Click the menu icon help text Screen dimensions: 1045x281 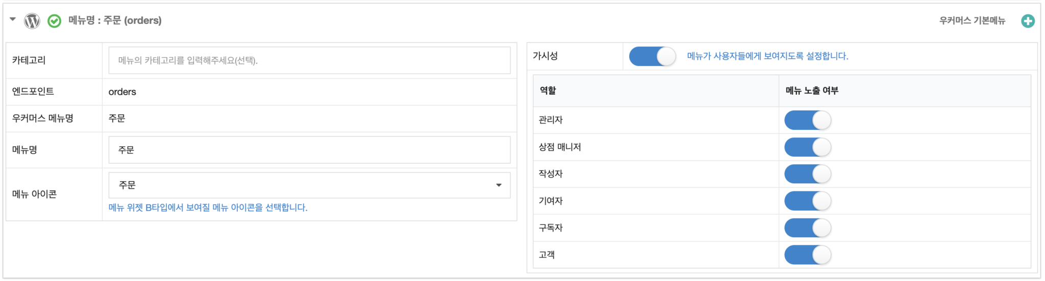[208, 208]
